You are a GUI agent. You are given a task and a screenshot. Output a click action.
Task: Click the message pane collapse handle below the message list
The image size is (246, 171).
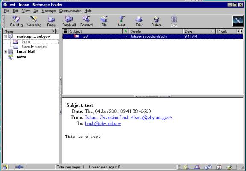tap(152, 96)
